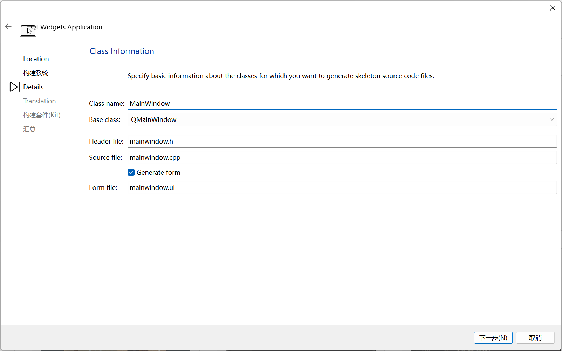Select the 汇总 wizard step

(29, 129)
